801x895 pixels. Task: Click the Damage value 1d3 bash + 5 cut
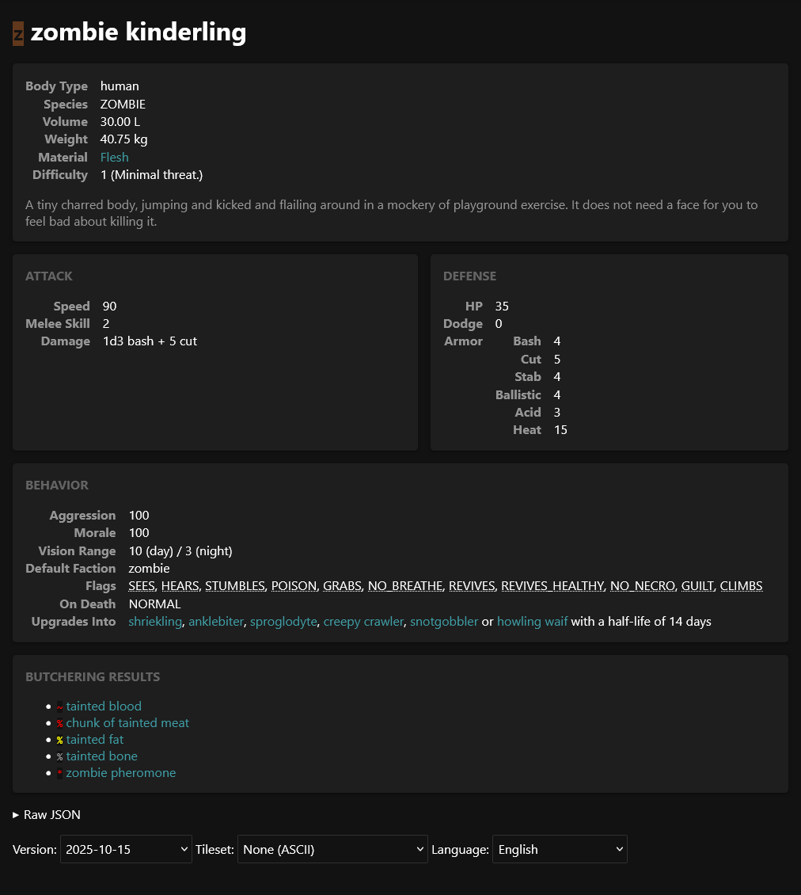pos(150,341)
